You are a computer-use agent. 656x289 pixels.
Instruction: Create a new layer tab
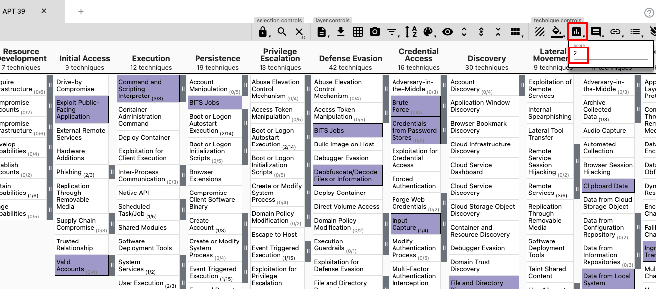(x=81, y=11)
